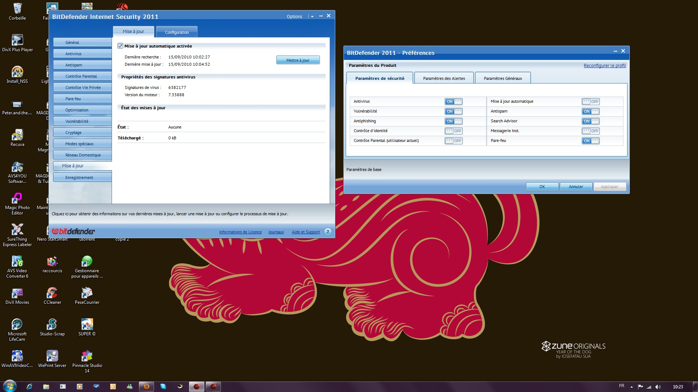
Task: Open the Général section in sidebar
Action: point(83,42)
